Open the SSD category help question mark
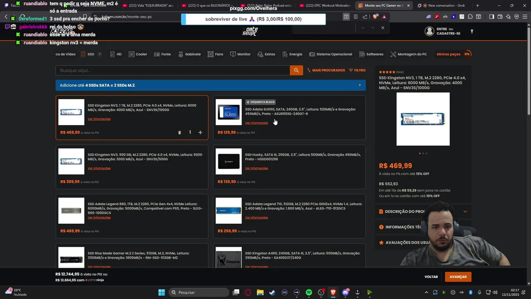This screenshot has width=531, height=299. pos(100,54)
